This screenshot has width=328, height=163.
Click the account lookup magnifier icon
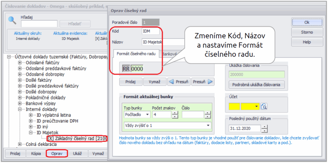(264, 106)
